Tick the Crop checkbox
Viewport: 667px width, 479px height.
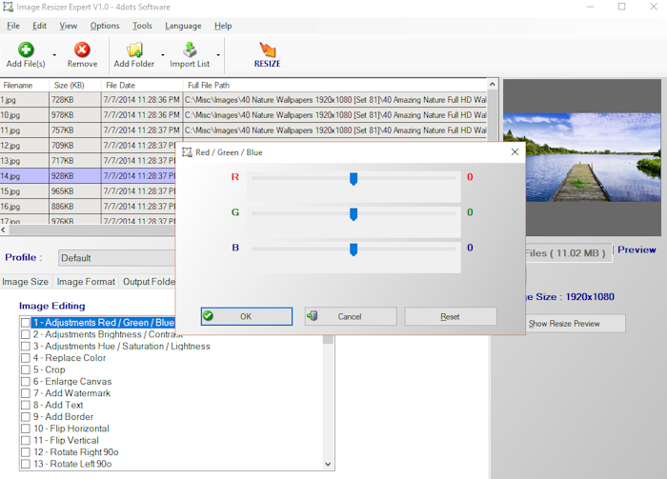pyautogui.click(x=26, y=369)
